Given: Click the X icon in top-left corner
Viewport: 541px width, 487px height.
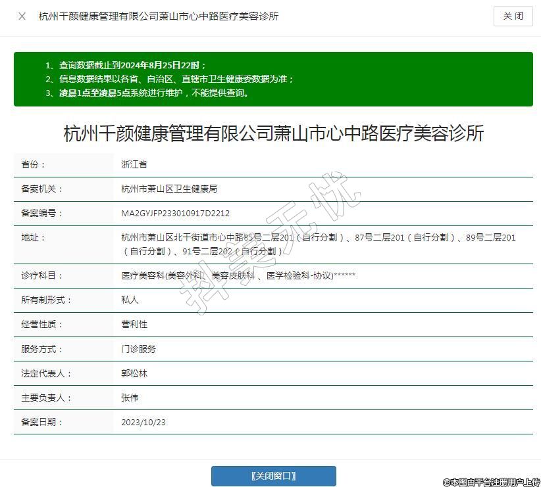Looking at the screenshot, I should (x=22, y=16).
